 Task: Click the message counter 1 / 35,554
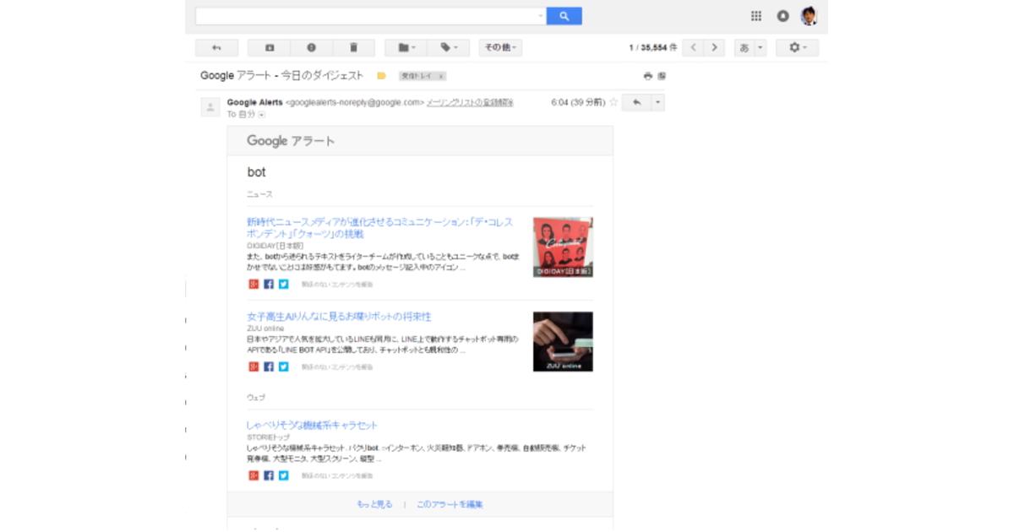click(x=653, y=48)
